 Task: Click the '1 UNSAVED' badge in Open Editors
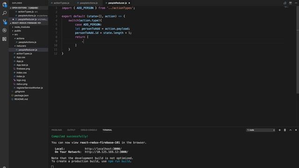(x=33, y=8)
